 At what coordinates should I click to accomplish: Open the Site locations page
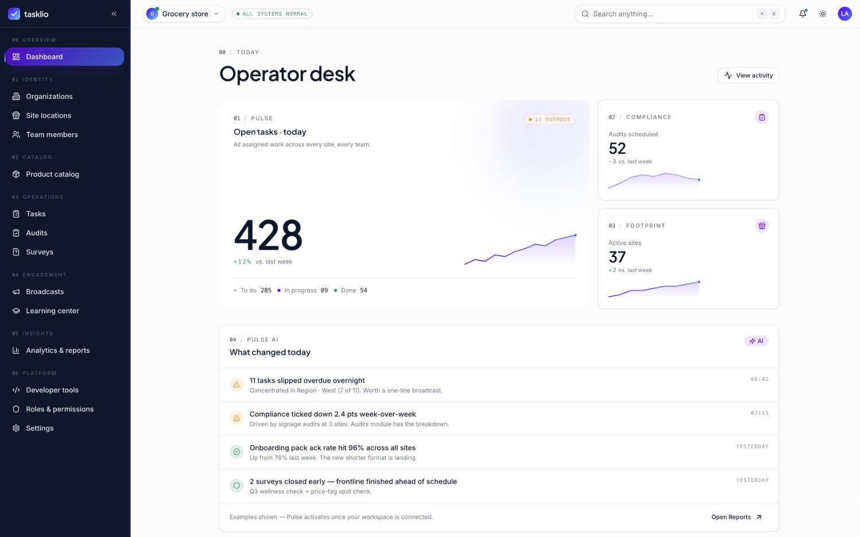pos(64,115)
